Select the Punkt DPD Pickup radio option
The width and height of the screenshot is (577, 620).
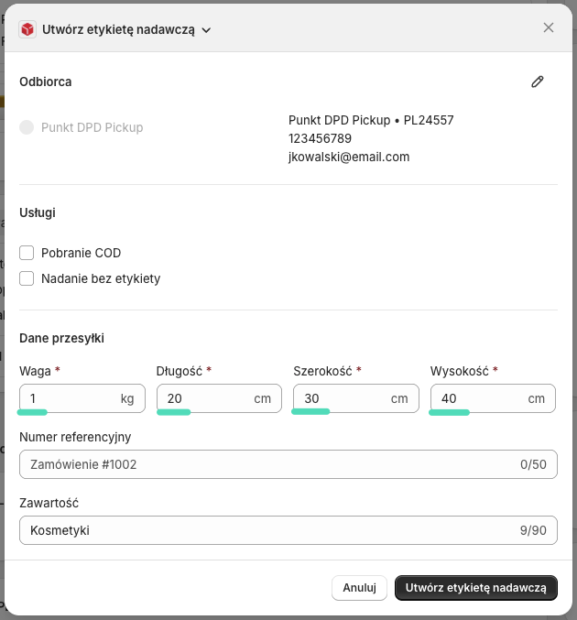tap(27, 127)
